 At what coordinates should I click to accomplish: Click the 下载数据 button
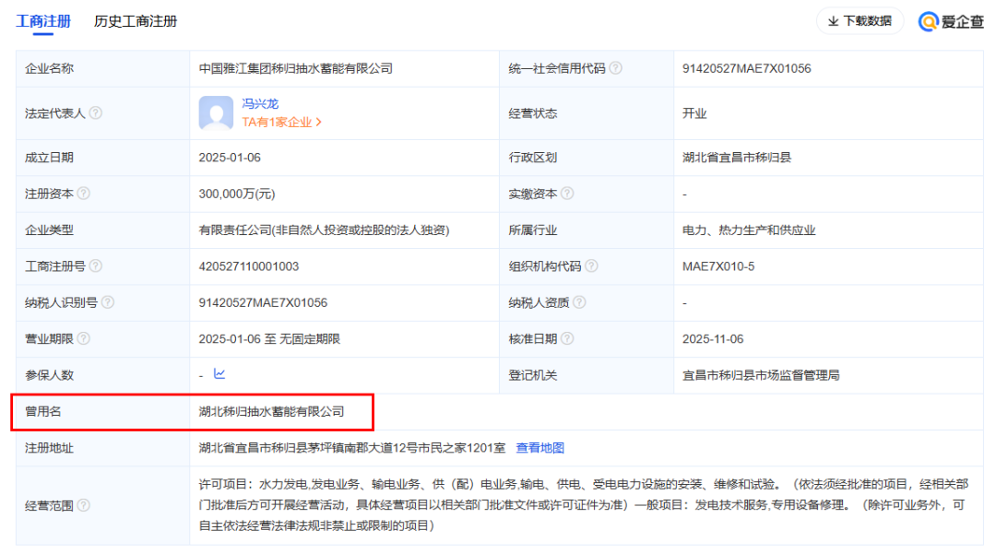(860, 21)
